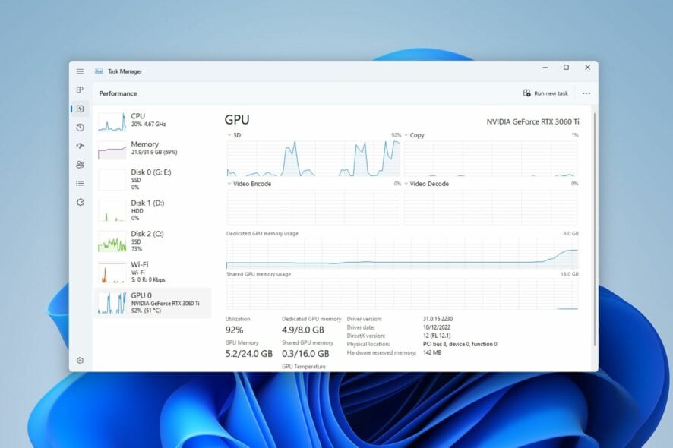
Task: Click Run new task button
Action: click(x=545, y=93)
